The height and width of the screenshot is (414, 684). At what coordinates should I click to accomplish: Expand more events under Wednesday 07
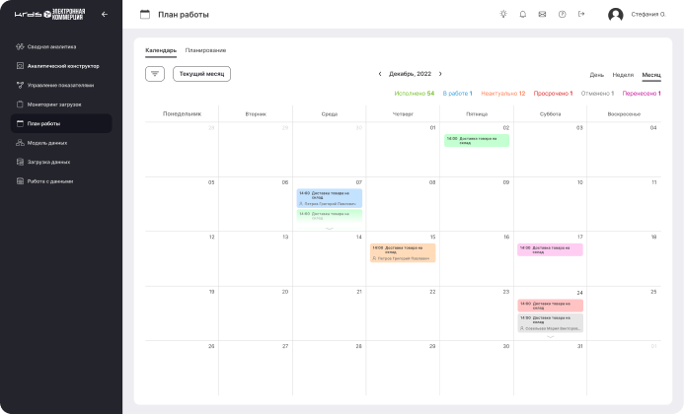[329, 228]
